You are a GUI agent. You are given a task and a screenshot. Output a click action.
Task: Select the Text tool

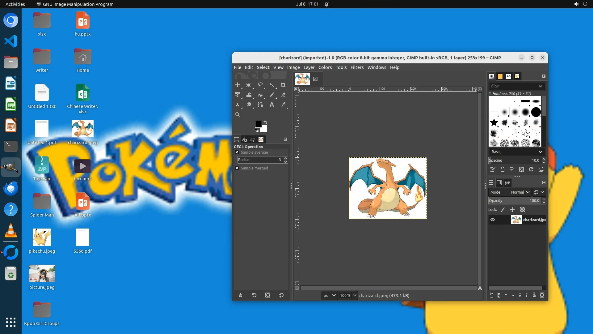click(272, 105)
